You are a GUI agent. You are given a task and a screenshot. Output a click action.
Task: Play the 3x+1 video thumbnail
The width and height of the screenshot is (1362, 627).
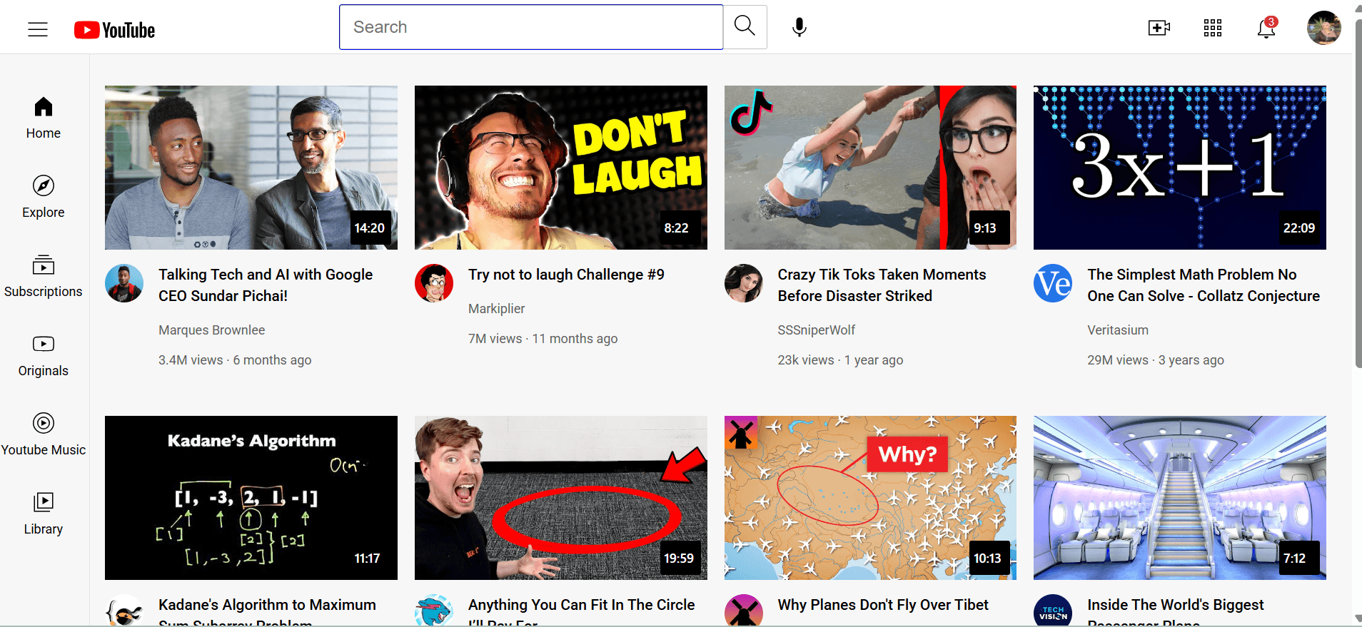(x=1180, y=168)
